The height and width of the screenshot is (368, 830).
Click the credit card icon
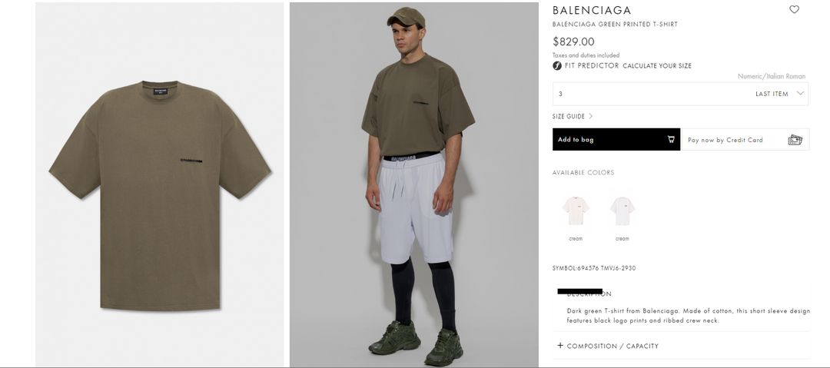(795, 140)
